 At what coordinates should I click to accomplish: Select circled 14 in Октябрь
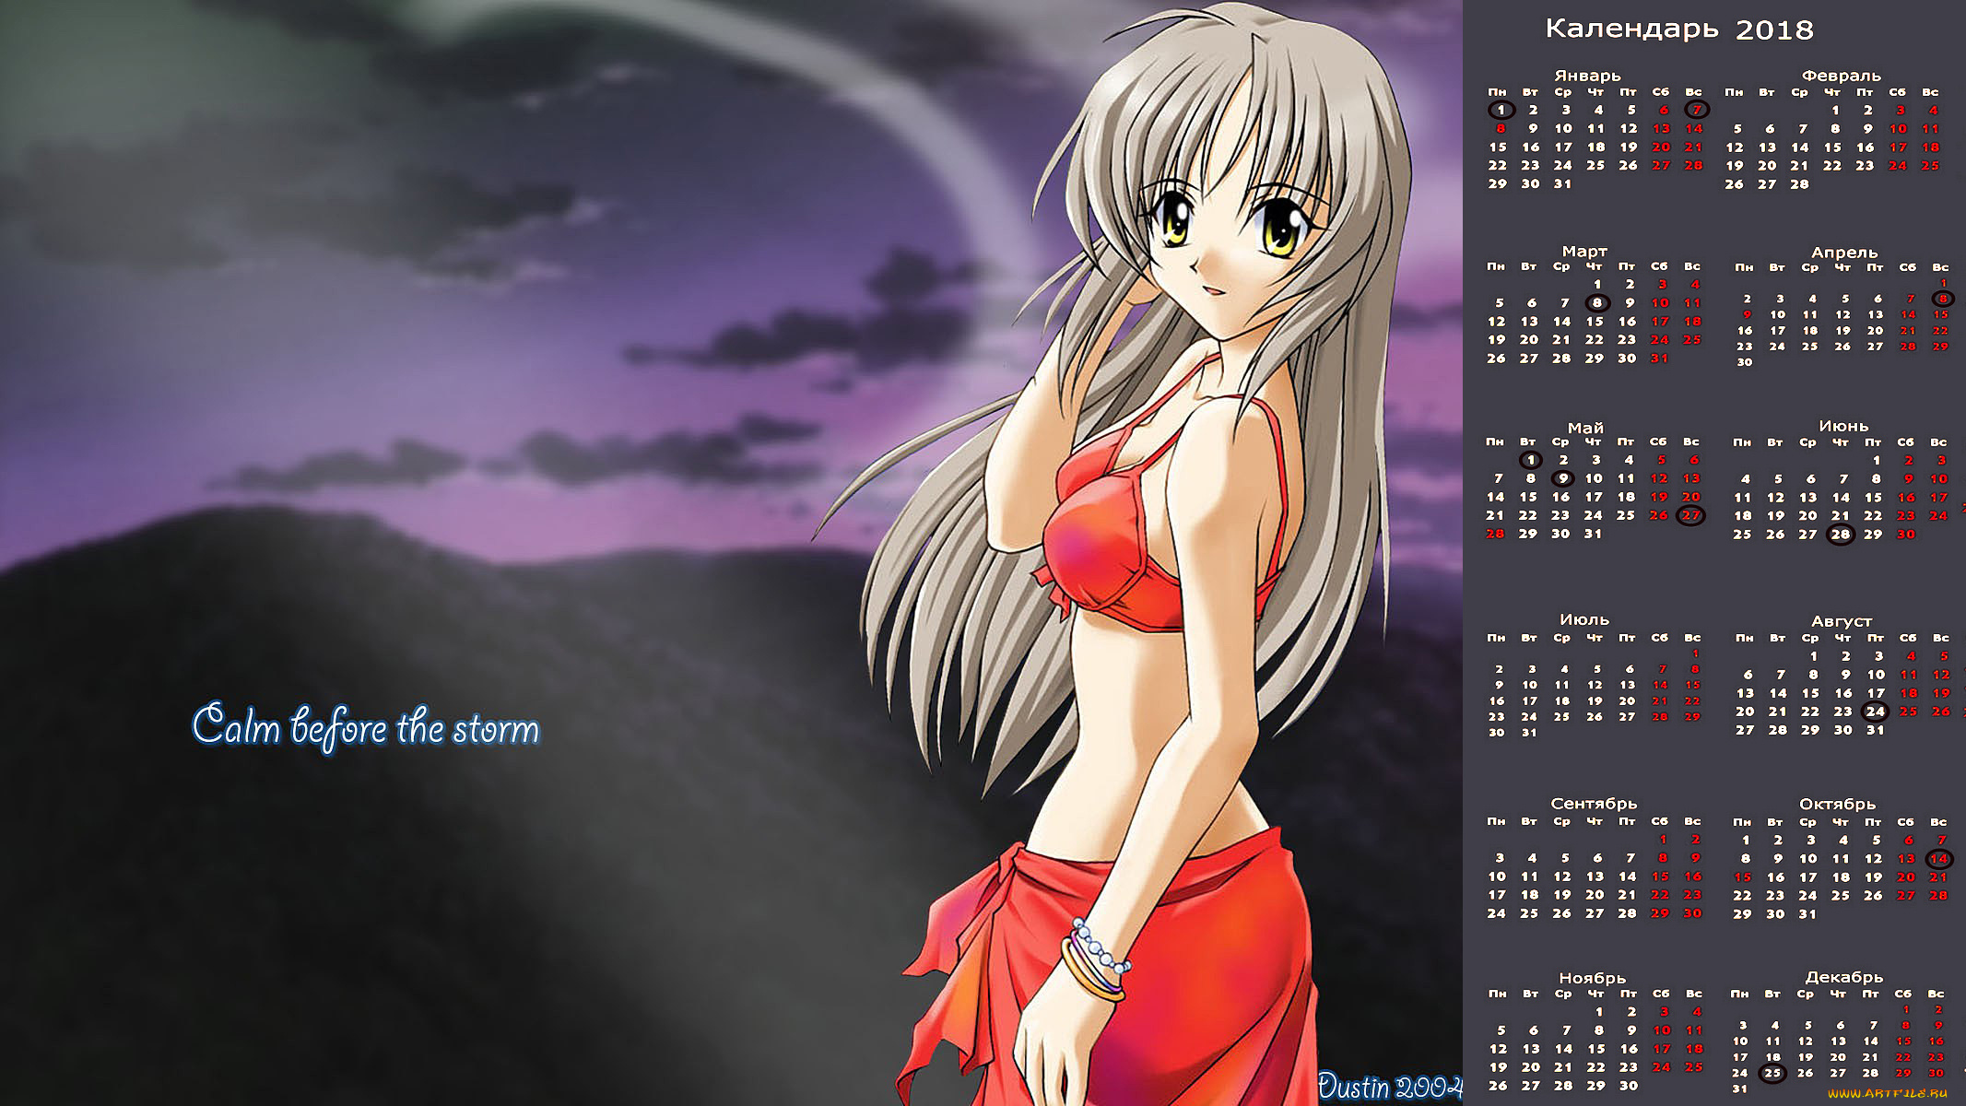(1939, 859)
